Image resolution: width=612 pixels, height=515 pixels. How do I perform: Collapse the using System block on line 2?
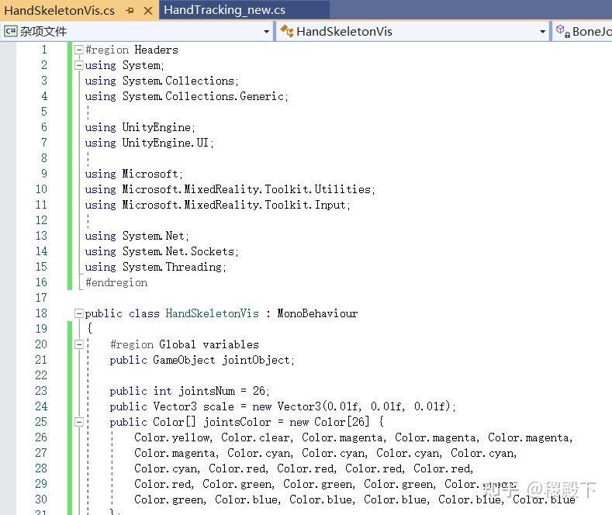[79, 65]
